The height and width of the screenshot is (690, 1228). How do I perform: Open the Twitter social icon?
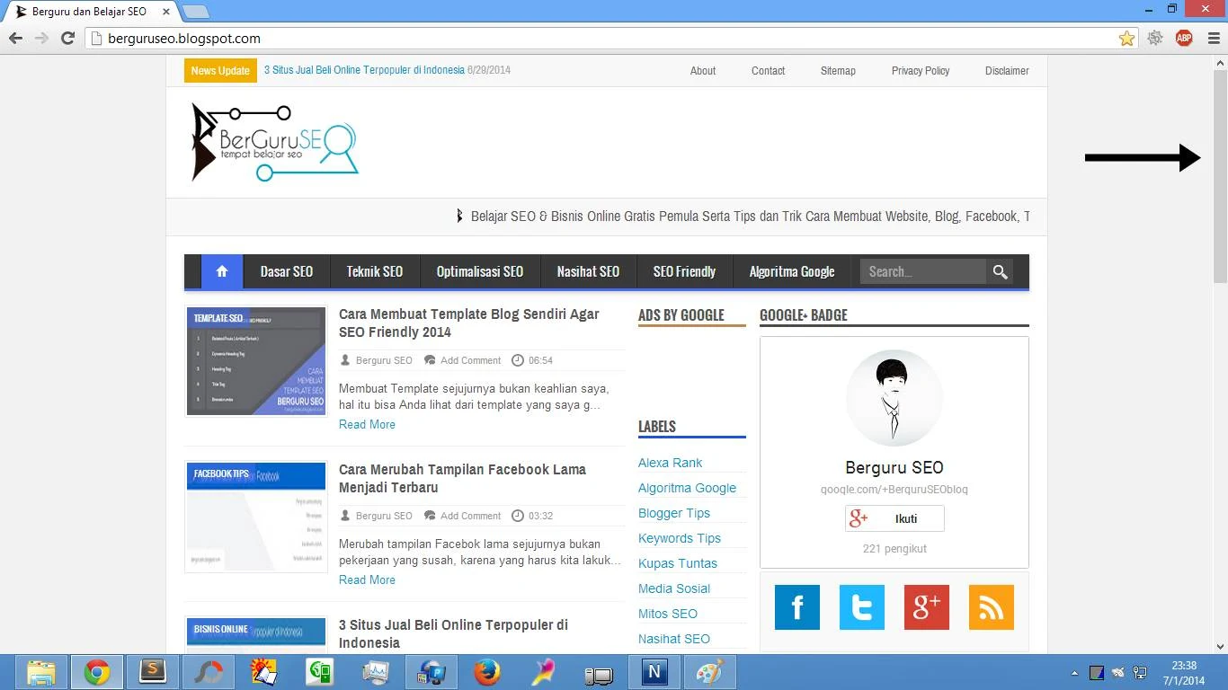[862, 607]
